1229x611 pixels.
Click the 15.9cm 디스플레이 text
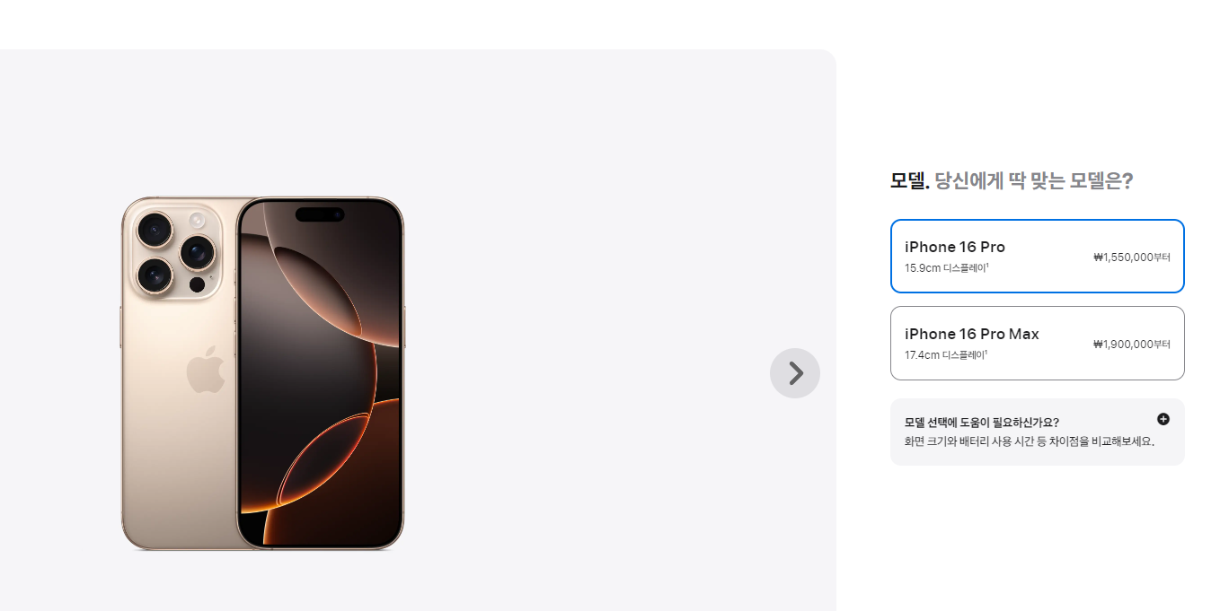945,267
